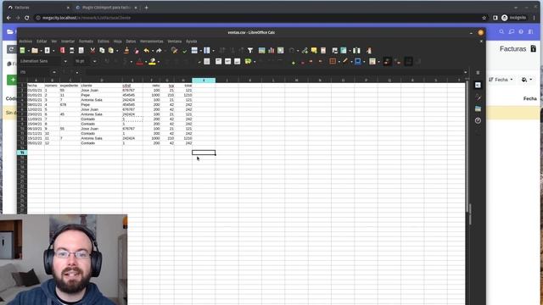The height and width of the screenshot is (305, 543).
Task: Click the 'cliente' header cell
Action: (x=101, y=86)
